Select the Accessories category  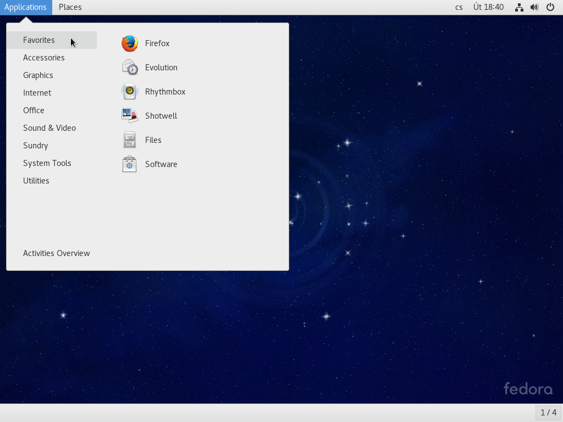point(44,58)
